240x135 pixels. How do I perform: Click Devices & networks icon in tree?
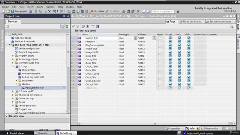pos(13,41)
